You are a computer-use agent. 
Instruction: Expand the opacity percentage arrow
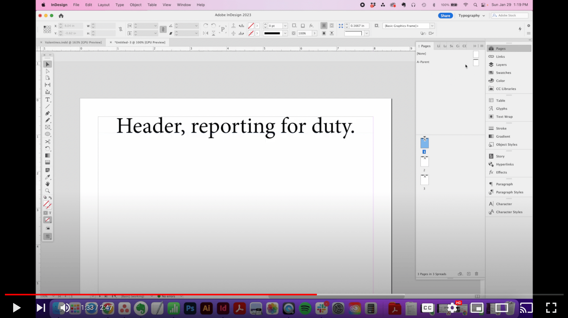314,33
